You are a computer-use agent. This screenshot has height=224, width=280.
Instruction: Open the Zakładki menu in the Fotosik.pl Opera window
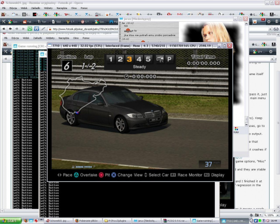pos(36,8)
